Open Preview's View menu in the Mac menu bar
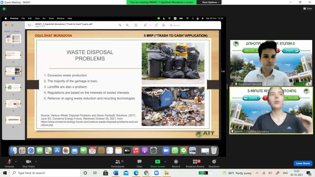This screenshot has width=315, height=177. (x=37, y=18)
